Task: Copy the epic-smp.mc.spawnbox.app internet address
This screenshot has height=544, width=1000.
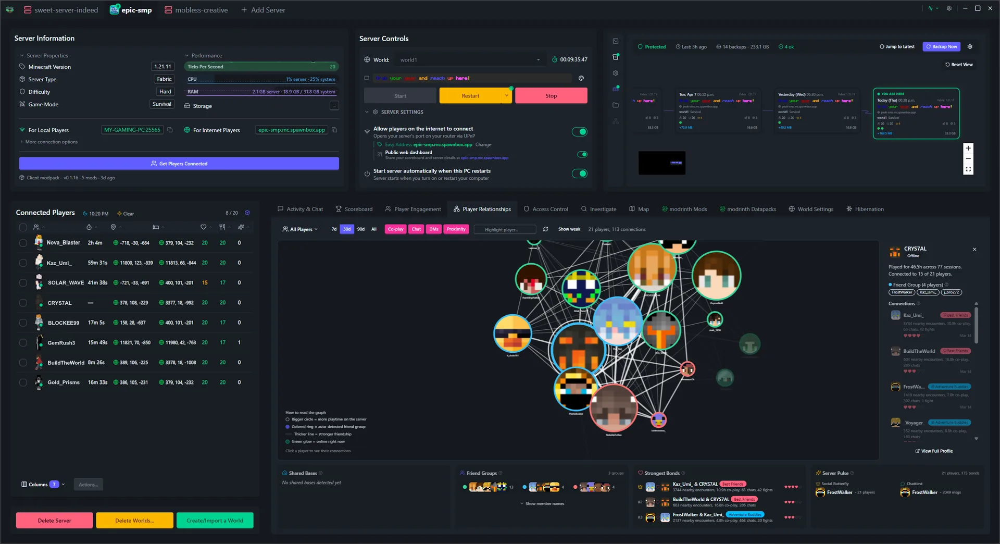Action: [334, 130]
